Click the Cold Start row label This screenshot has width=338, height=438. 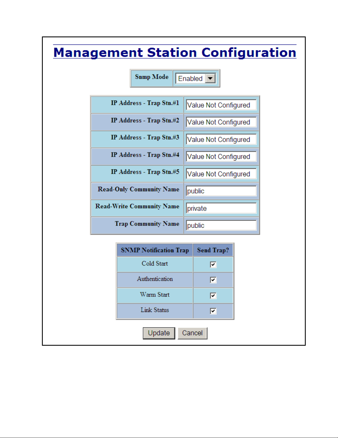click(x=155, y=264)
